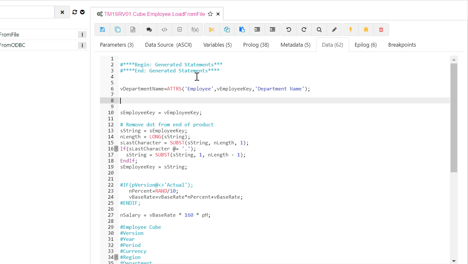
Task: Start debugging with the bug icon
Action: (x=366, y=29)
